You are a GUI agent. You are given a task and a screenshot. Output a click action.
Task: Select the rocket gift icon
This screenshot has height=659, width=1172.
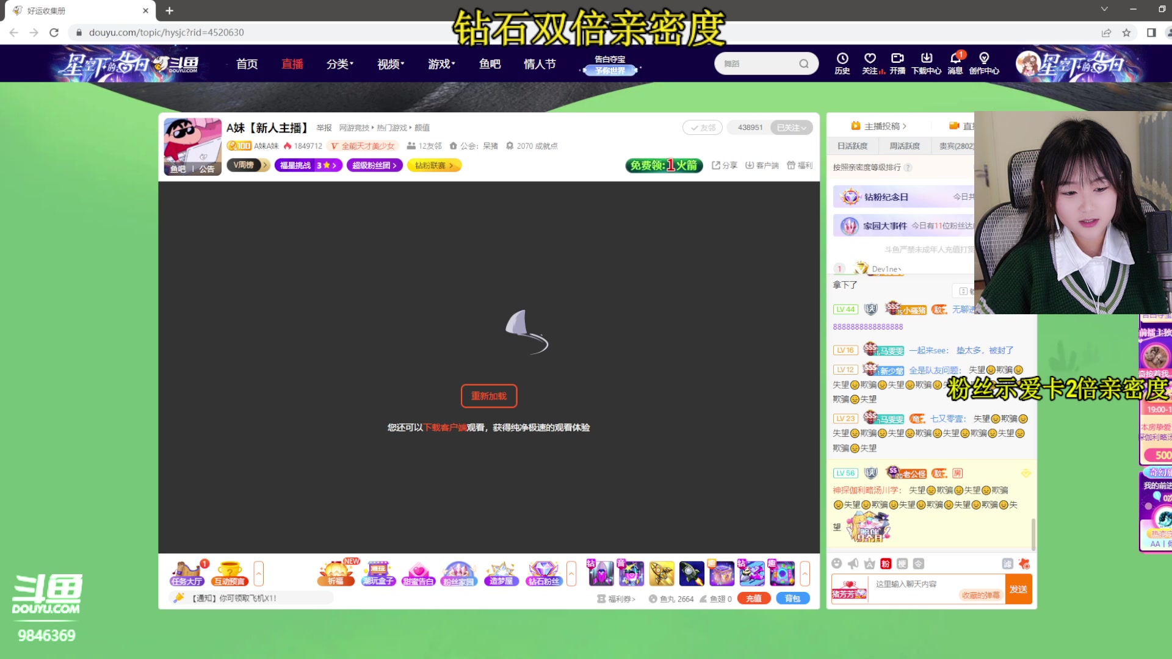point(692,574)
